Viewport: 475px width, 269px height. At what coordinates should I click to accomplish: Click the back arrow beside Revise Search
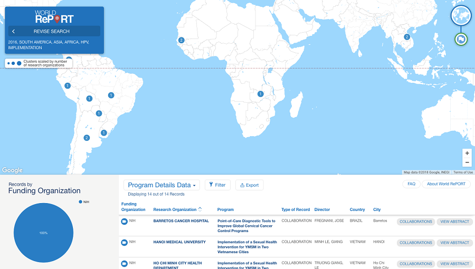(14, 32)
